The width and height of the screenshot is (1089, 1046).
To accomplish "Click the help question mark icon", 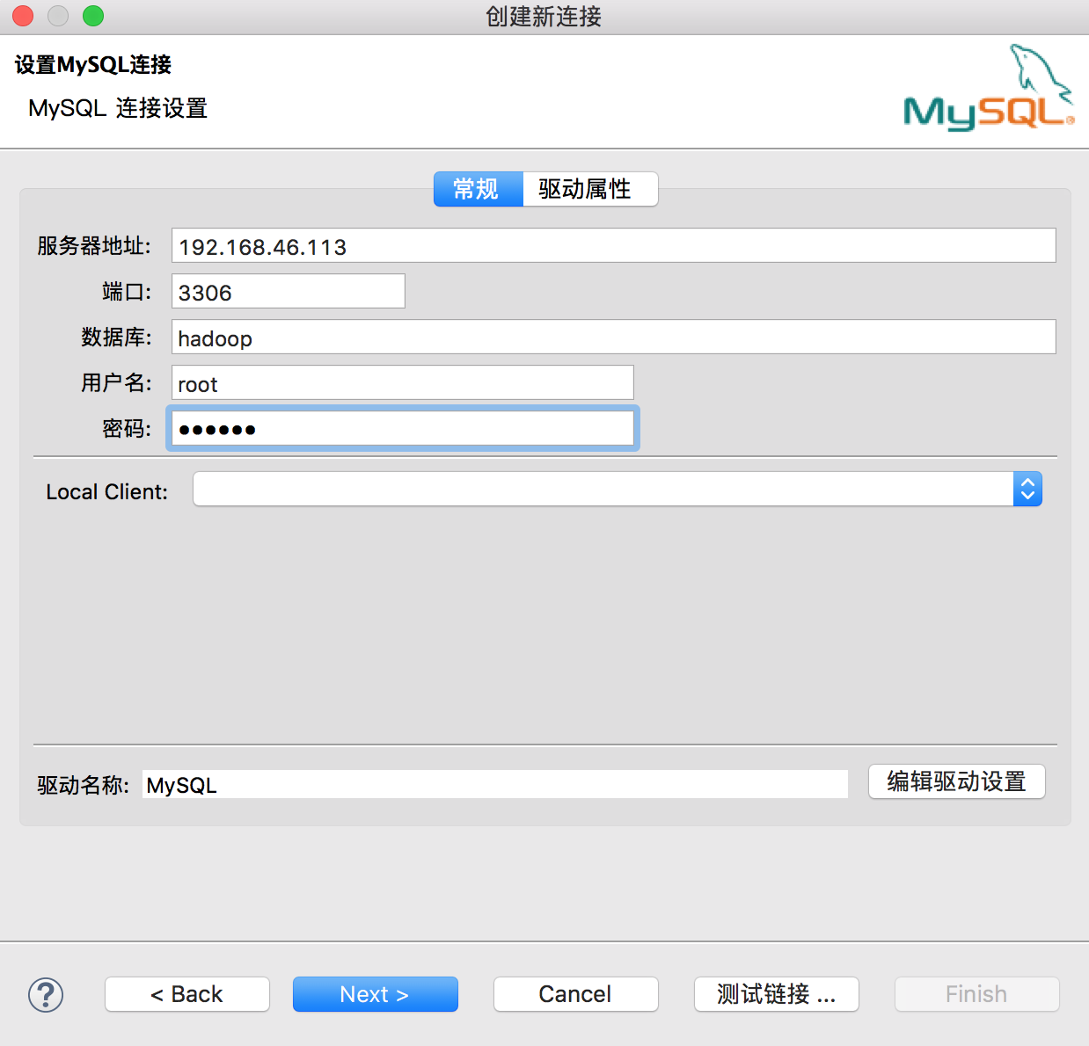I will click(46, 995).
